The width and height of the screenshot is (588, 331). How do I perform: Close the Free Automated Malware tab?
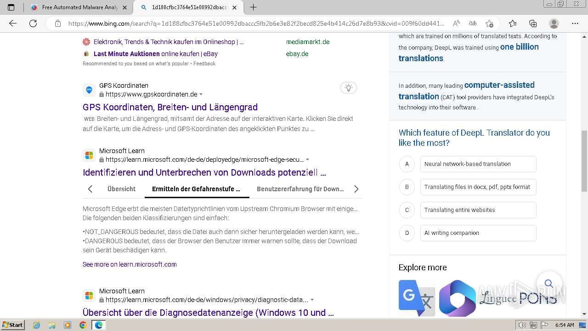point(124,7)
